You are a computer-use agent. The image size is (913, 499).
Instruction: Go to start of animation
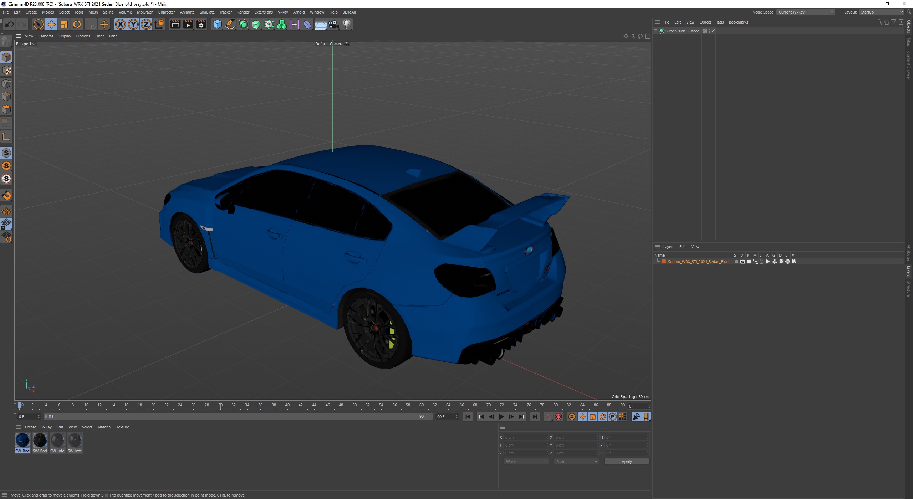click(468, 417)
